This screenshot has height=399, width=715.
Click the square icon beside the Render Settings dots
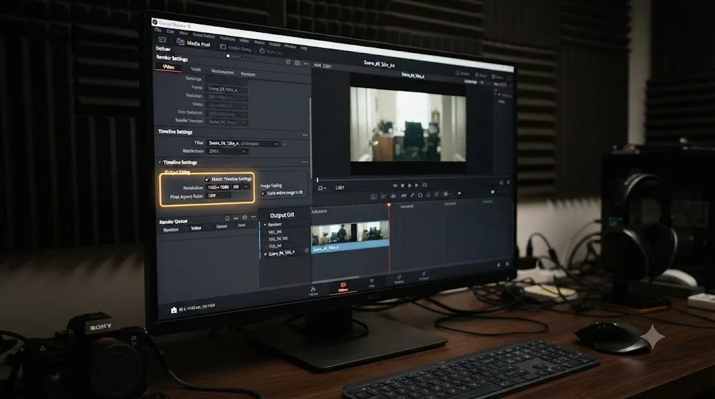(297, 63)
